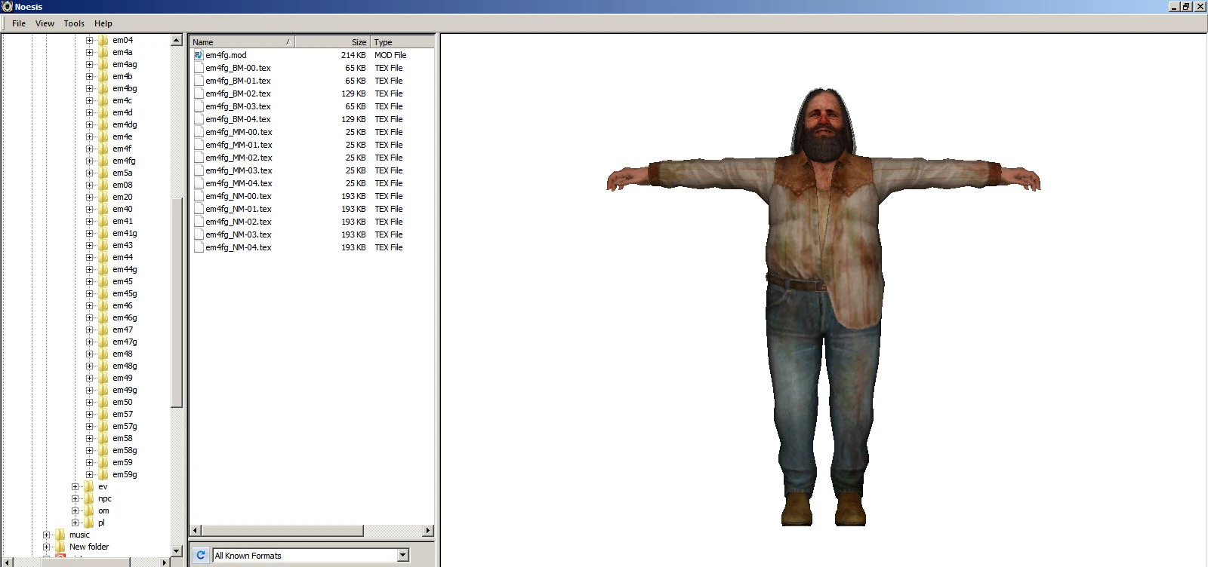Click the em4fg_BM-00.tex file icon
The height and width of the screenshot is (567, 1208).
pos(199,68)
